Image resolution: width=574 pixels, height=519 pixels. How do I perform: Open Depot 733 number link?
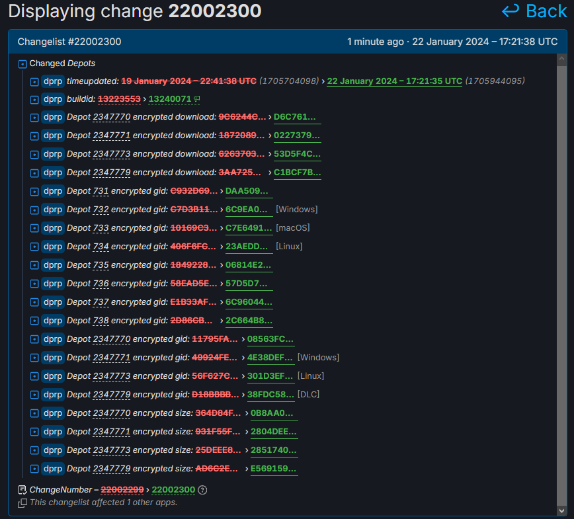101,228
